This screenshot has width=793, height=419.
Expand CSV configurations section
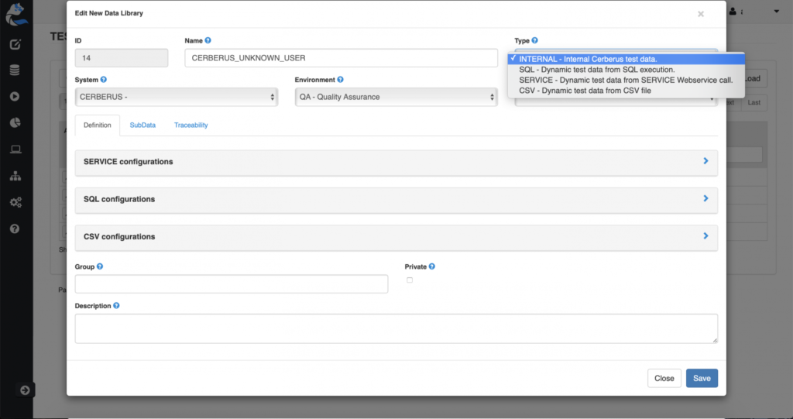[396, 237]
